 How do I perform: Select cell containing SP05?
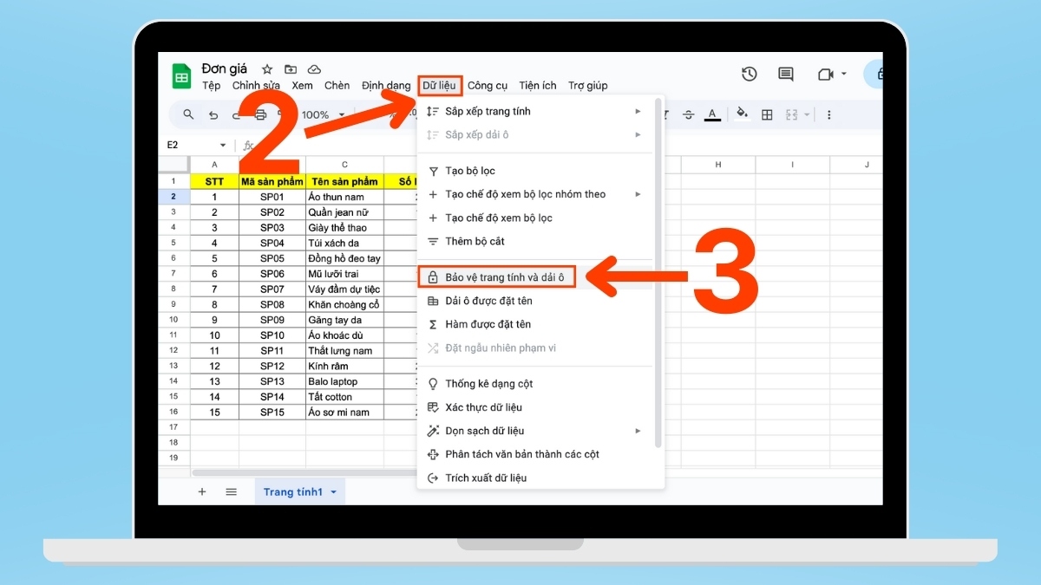click(x=272, y=258)
